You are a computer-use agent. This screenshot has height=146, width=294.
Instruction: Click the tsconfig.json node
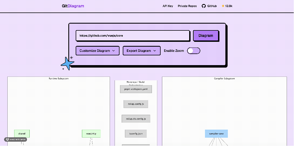[x=136, y=134]
